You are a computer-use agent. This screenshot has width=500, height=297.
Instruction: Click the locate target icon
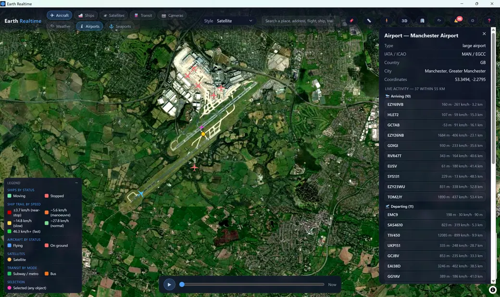point(473,21)
